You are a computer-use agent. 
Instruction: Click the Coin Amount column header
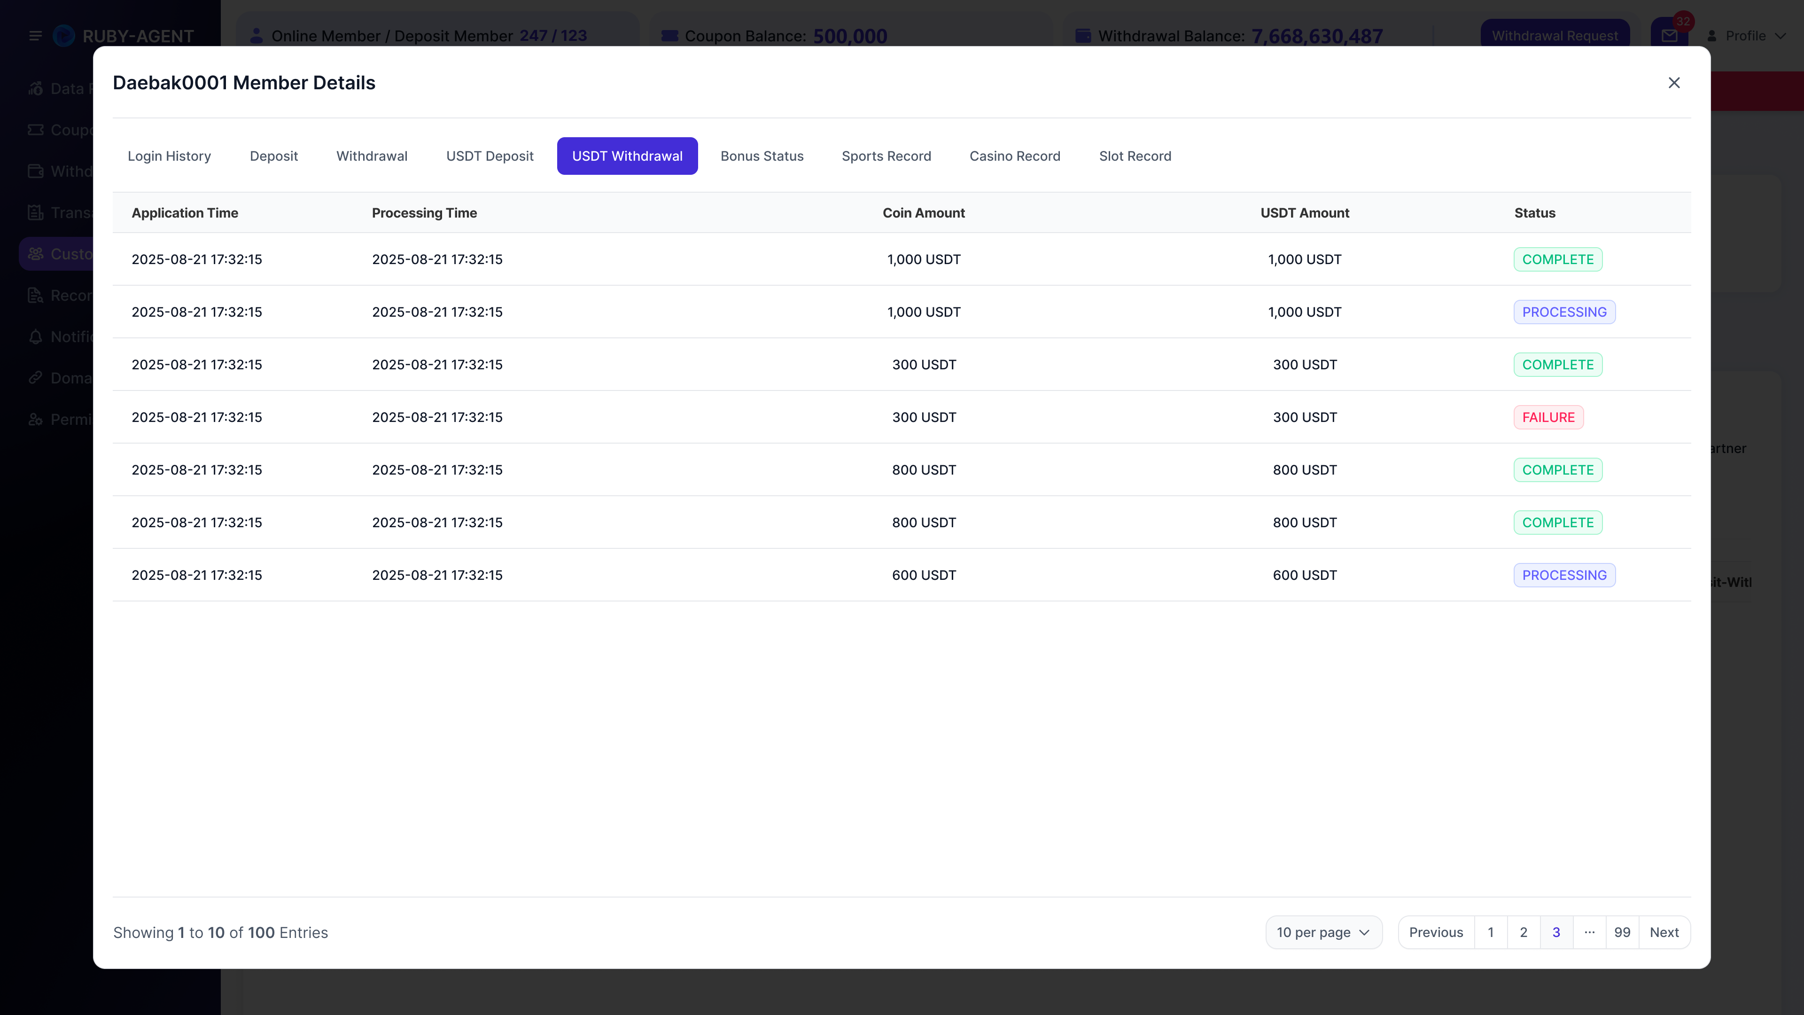point(923,213)
